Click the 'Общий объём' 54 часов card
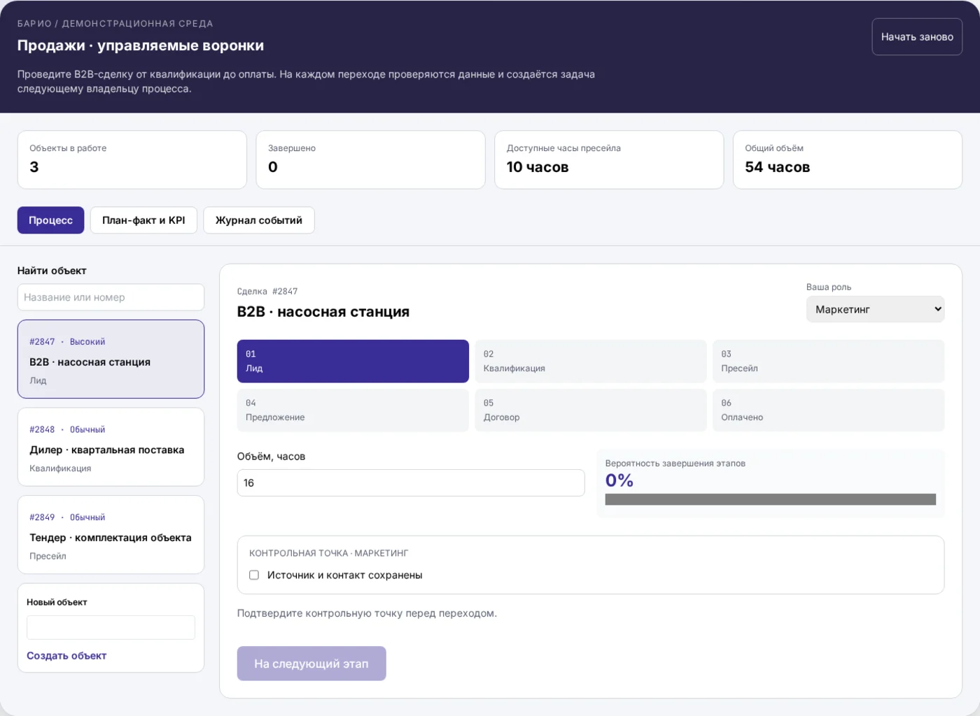 848,159
